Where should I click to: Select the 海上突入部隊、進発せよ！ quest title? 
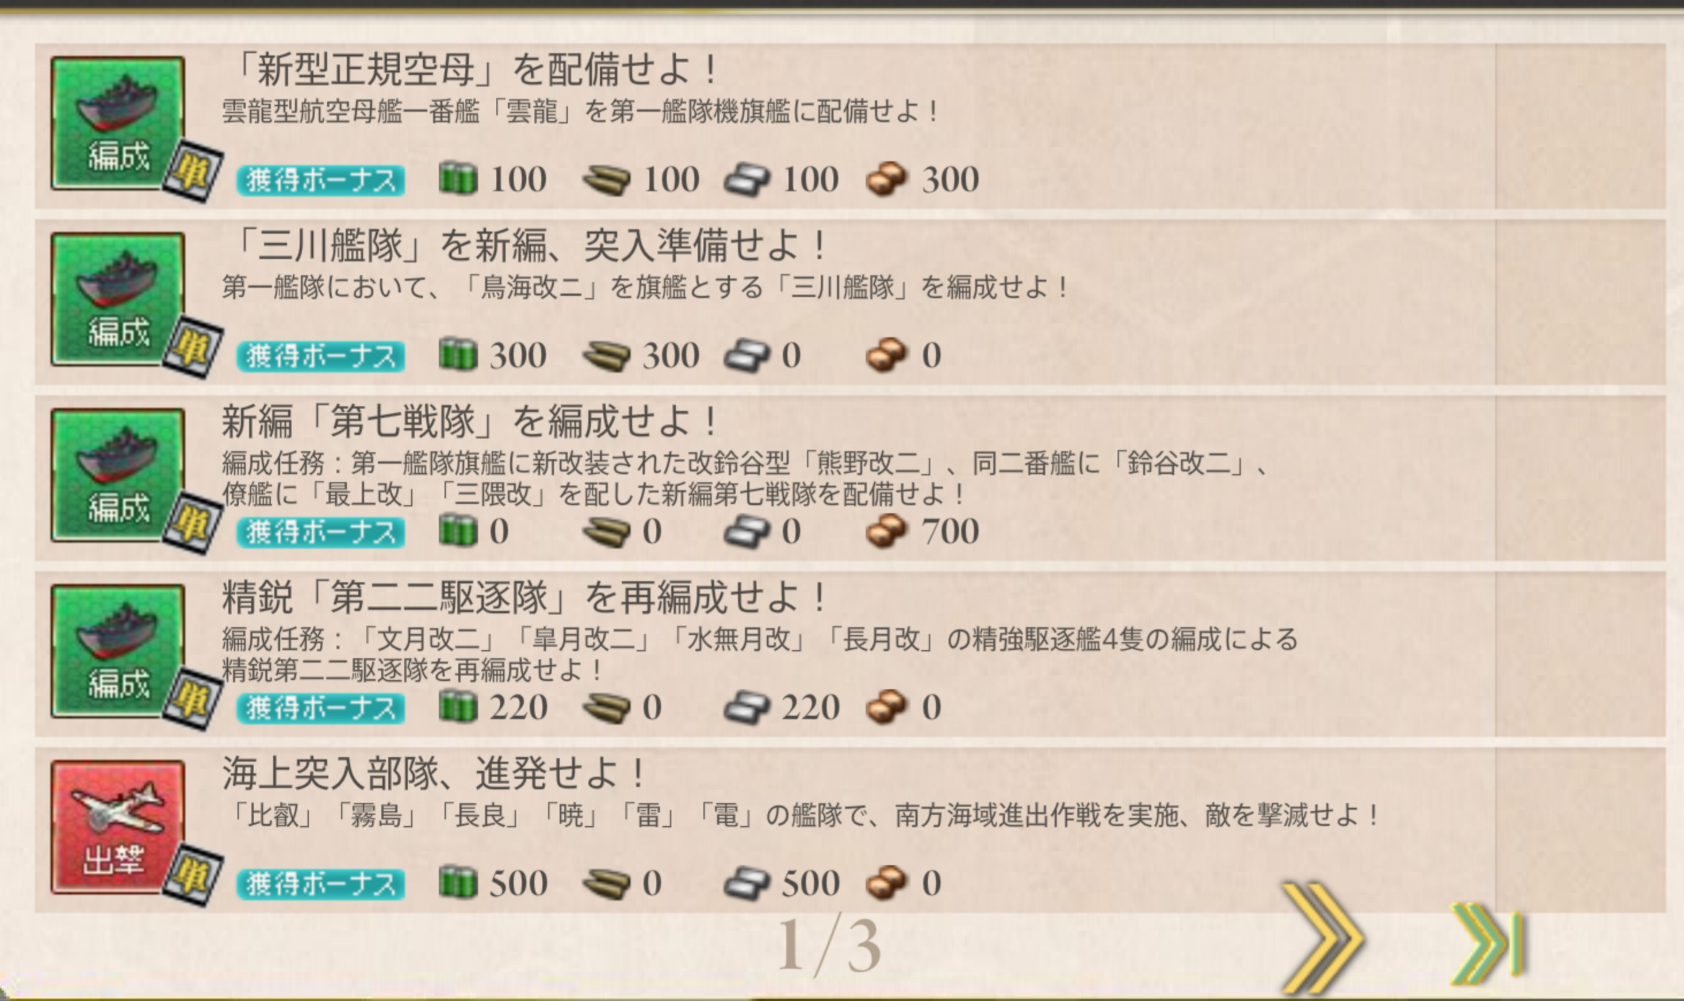tap(433, 773)
